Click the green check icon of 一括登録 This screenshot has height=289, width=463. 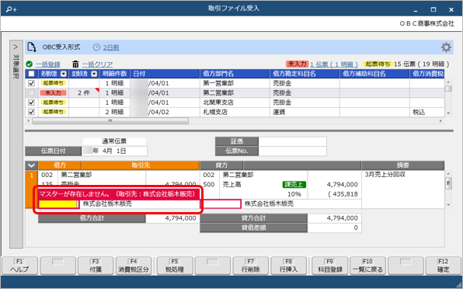click(x=30, y=64)
